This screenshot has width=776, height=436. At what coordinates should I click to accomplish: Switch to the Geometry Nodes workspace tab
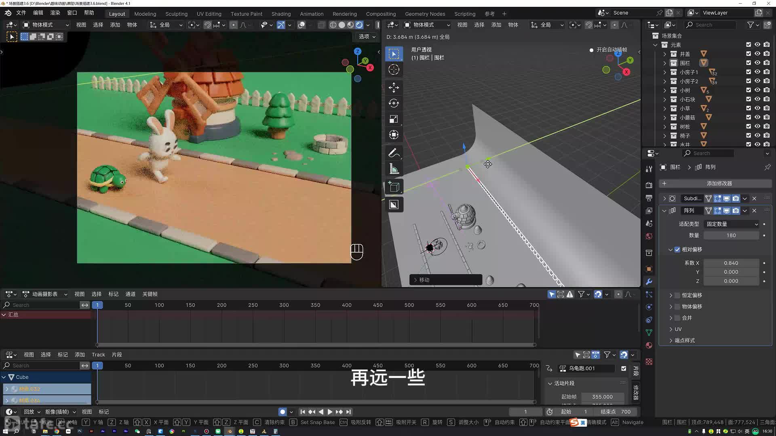pos(425,14)
